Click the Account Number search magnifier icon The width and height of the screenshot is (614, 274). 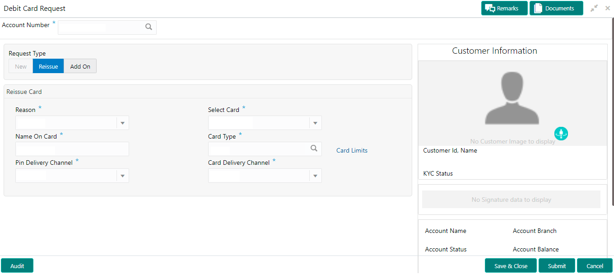[149, 27]
